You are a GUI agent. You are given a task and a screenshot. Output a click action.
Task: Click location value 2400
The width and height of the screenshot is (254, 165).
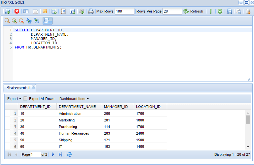140,133
